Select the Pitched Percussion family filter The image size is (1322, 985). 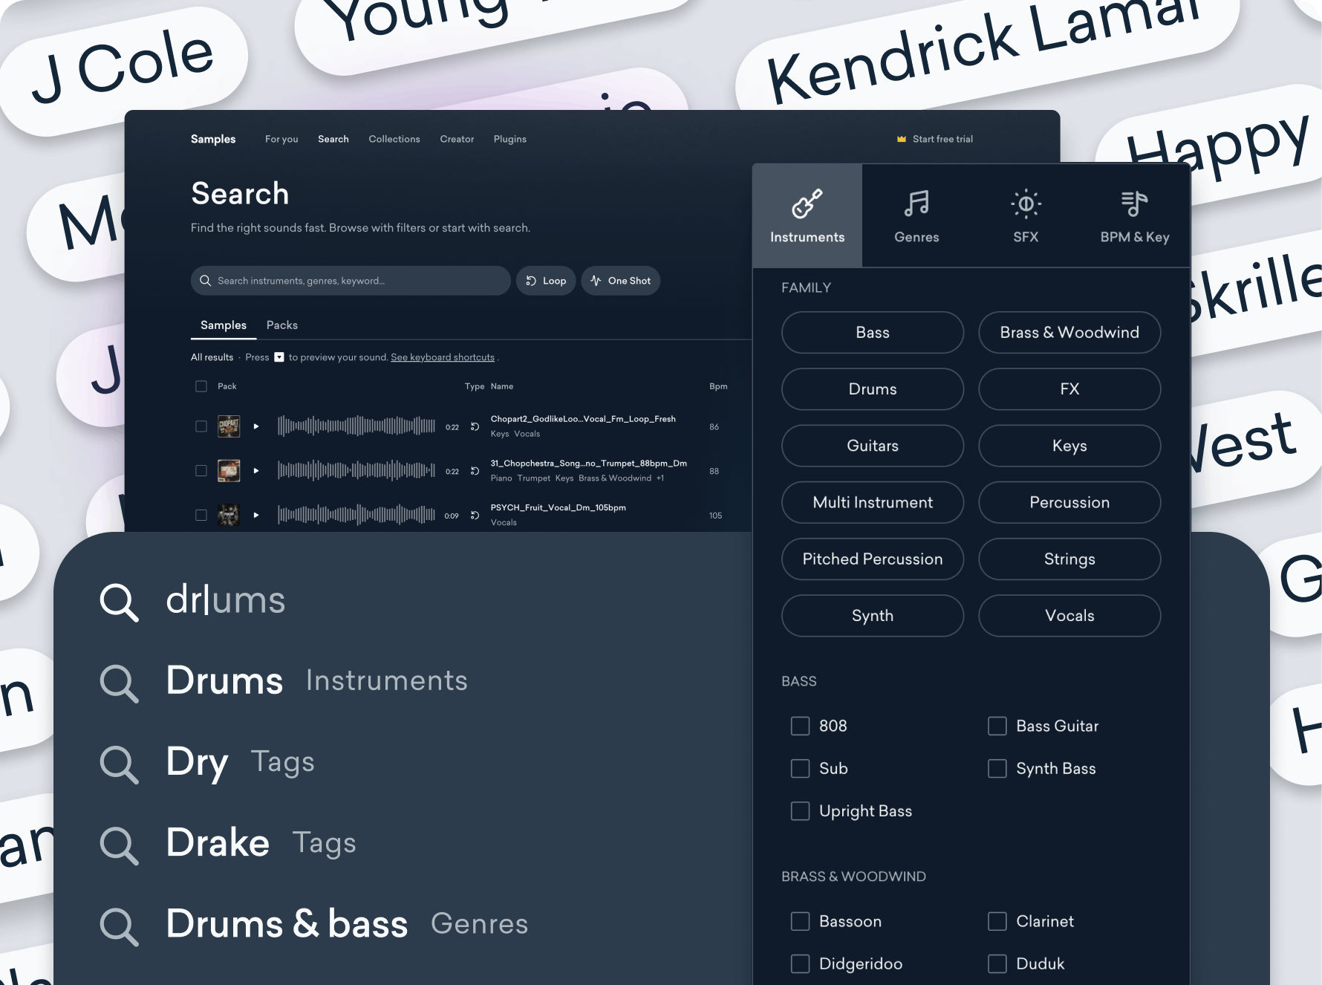[x=873, y=559]
